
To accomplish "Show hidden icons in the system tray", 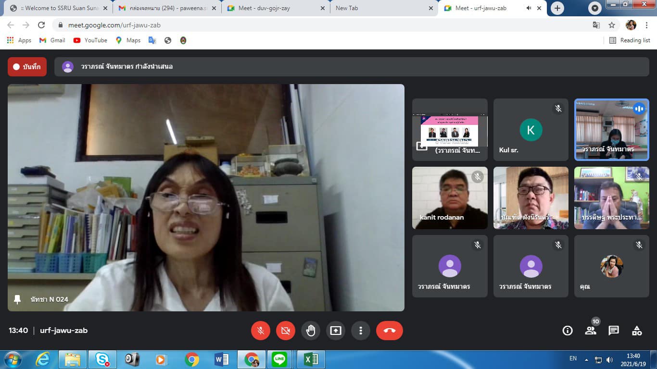I will pyautogui.click(x=586, y=359).
